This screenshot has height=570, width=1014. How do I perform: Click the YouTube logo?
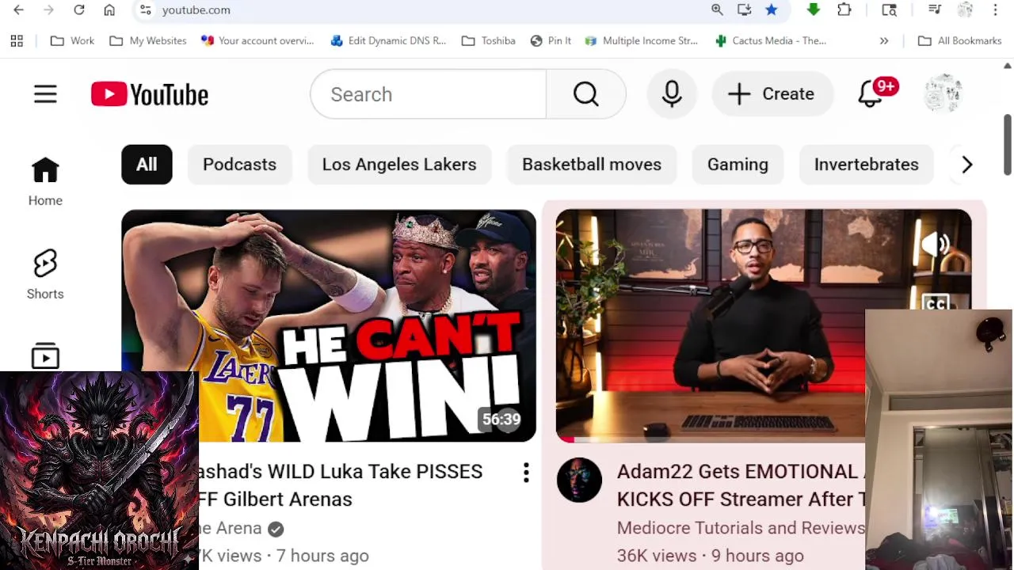pos(150,94)
